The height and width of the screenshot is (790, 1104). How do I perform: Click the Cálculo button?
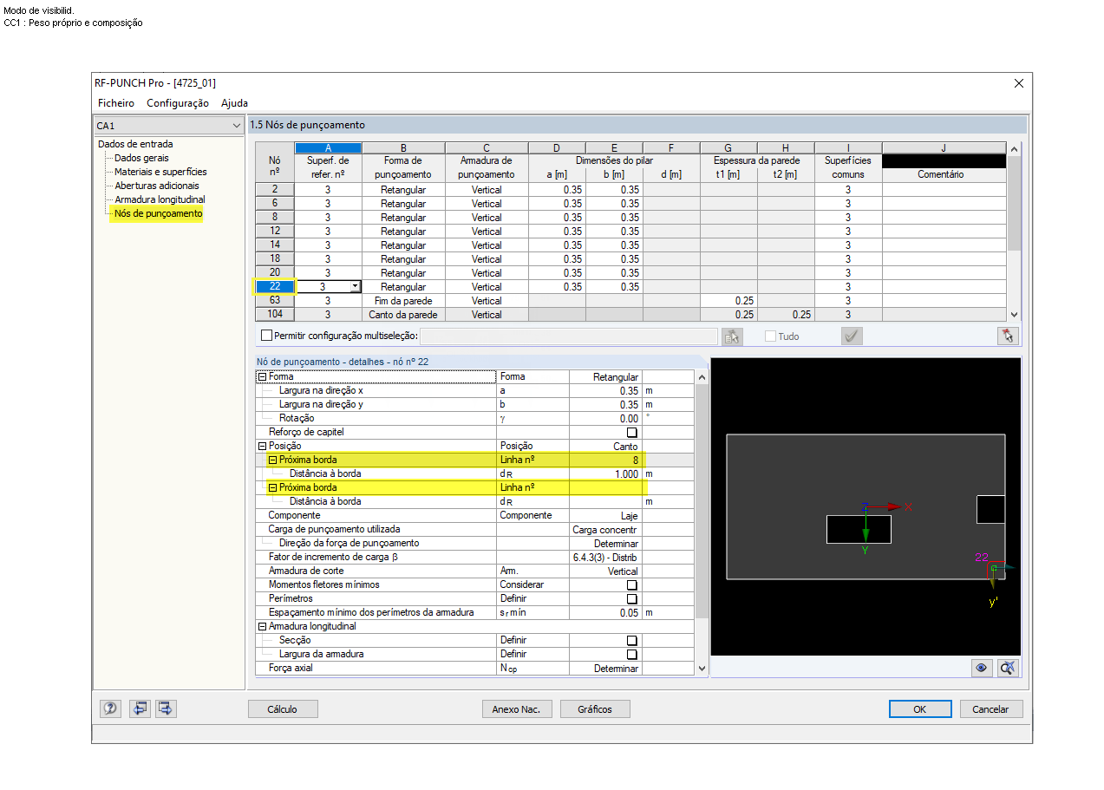click(x=283, y=708)
